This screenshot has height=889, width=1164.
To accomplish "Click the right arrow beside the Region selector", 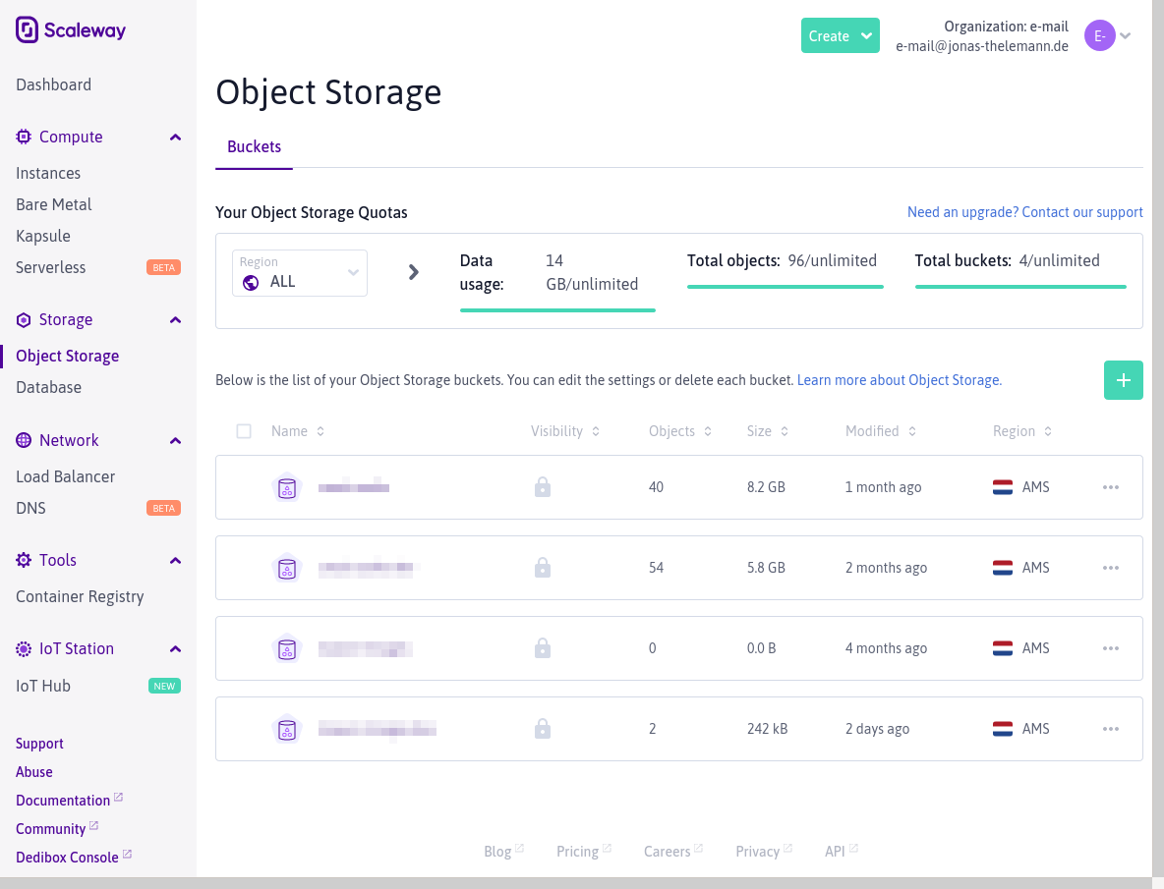I will click(414, 272).
